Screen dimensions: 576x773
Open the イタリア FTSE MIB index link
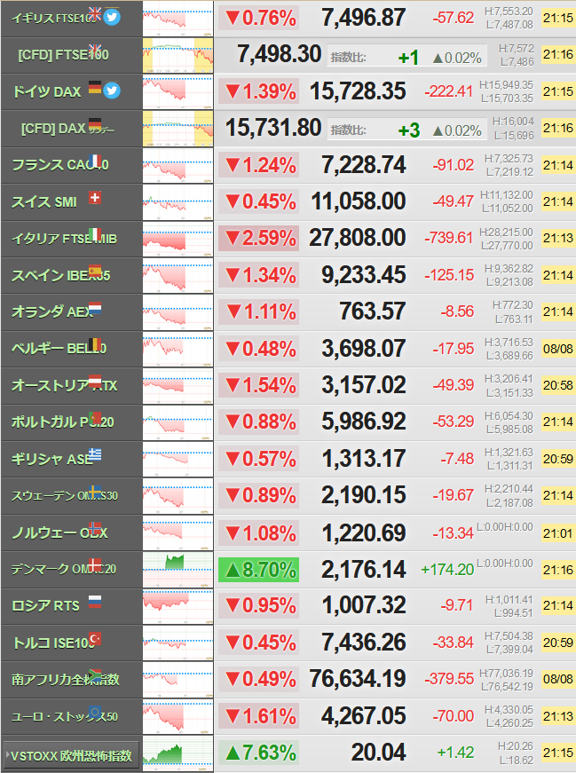click(64, 239)
